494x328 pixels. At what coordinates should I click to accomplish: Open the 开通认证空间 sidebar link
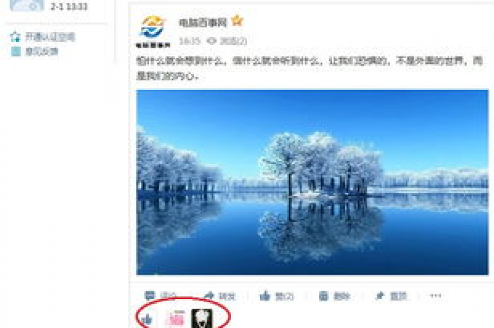(x=42, y=37)
